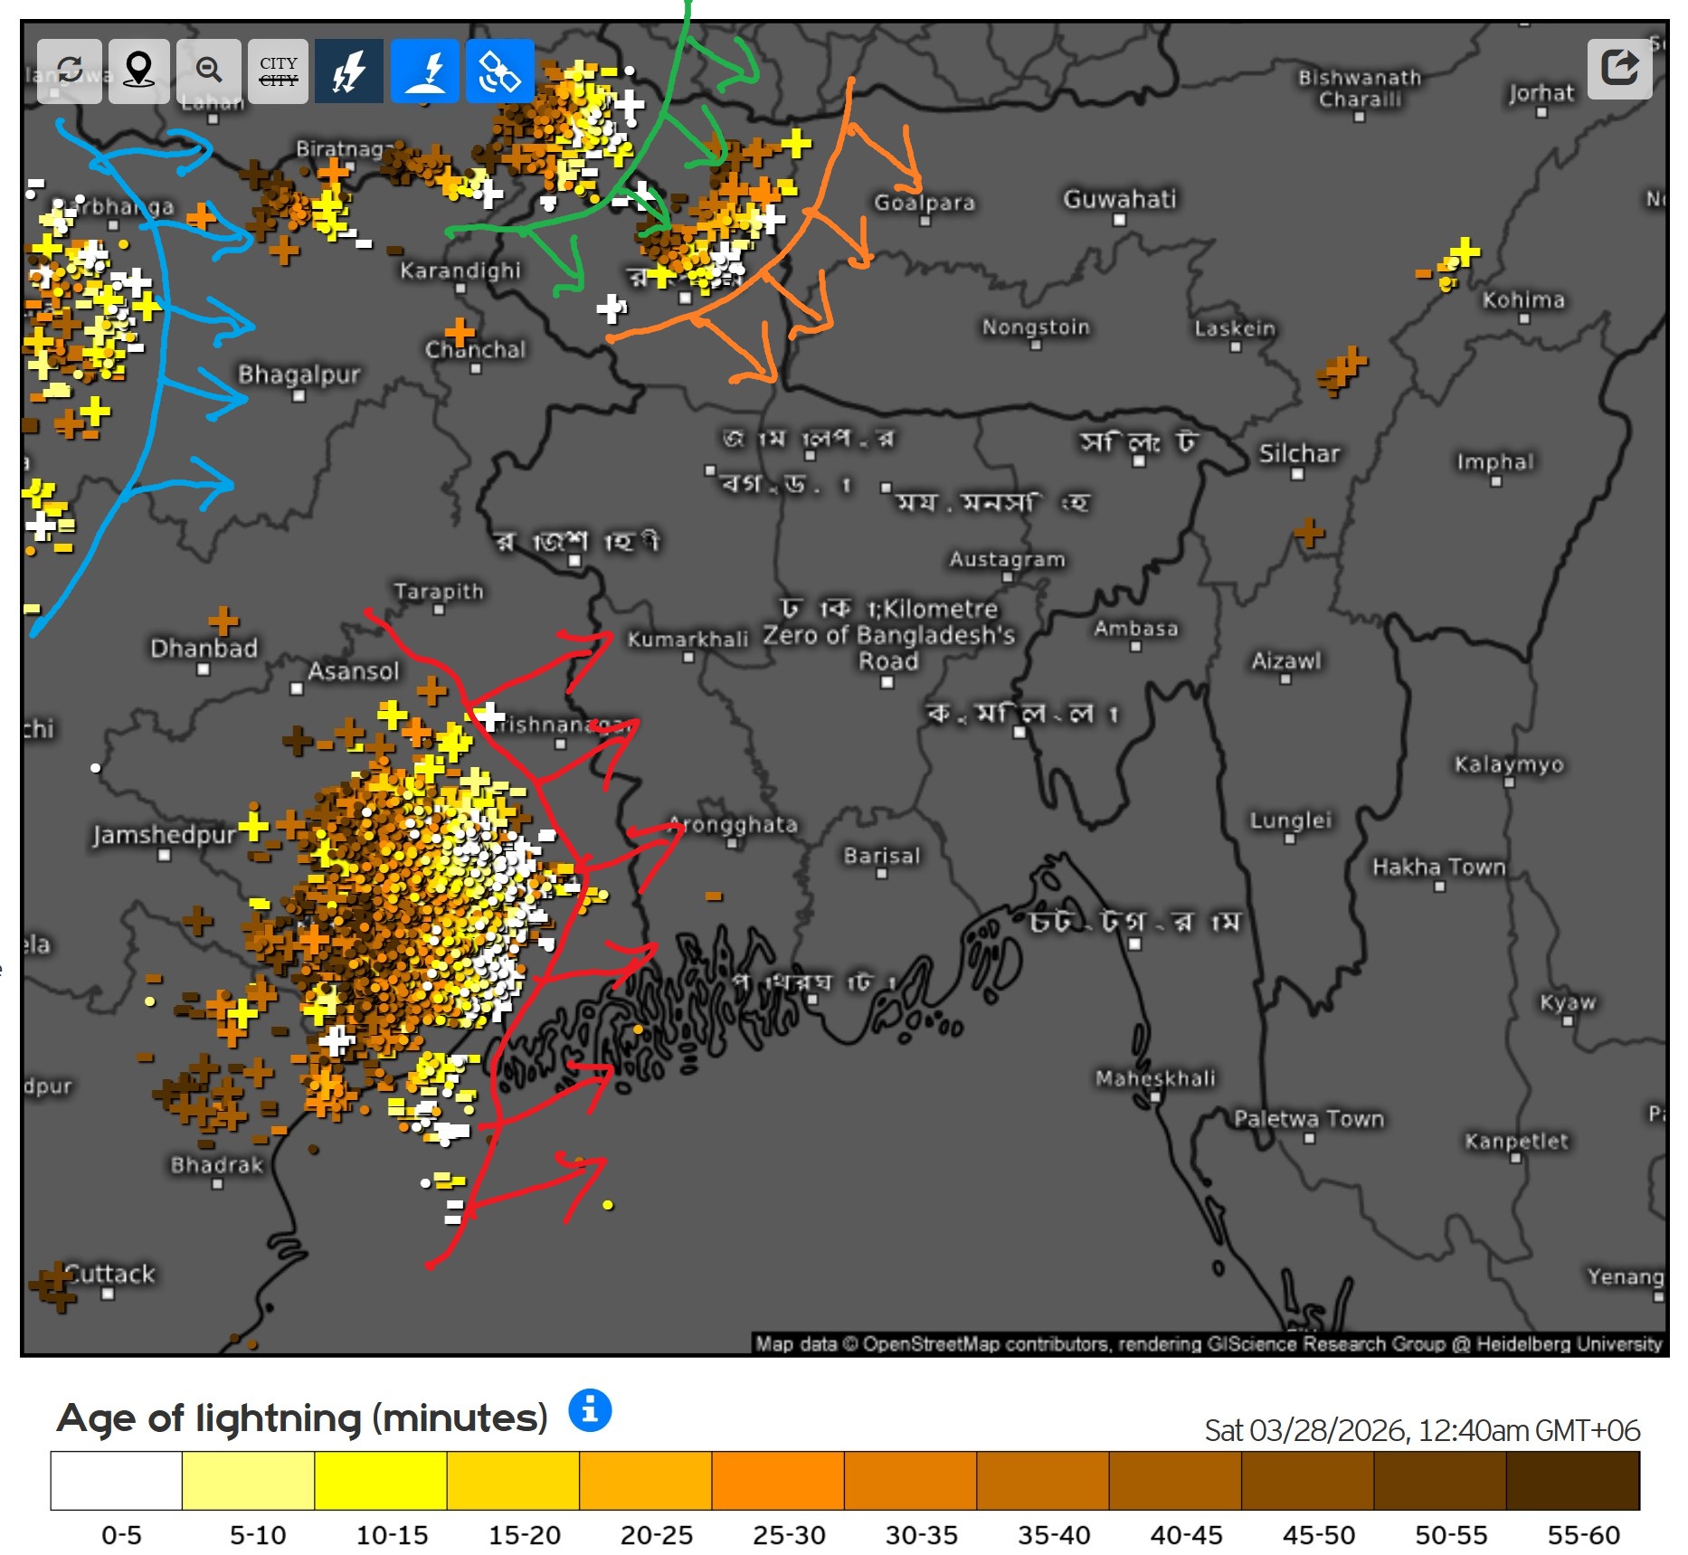Click the refresh map icon
The height and width of the screenshot is (1555, 1688).
[x=70, y=71]
